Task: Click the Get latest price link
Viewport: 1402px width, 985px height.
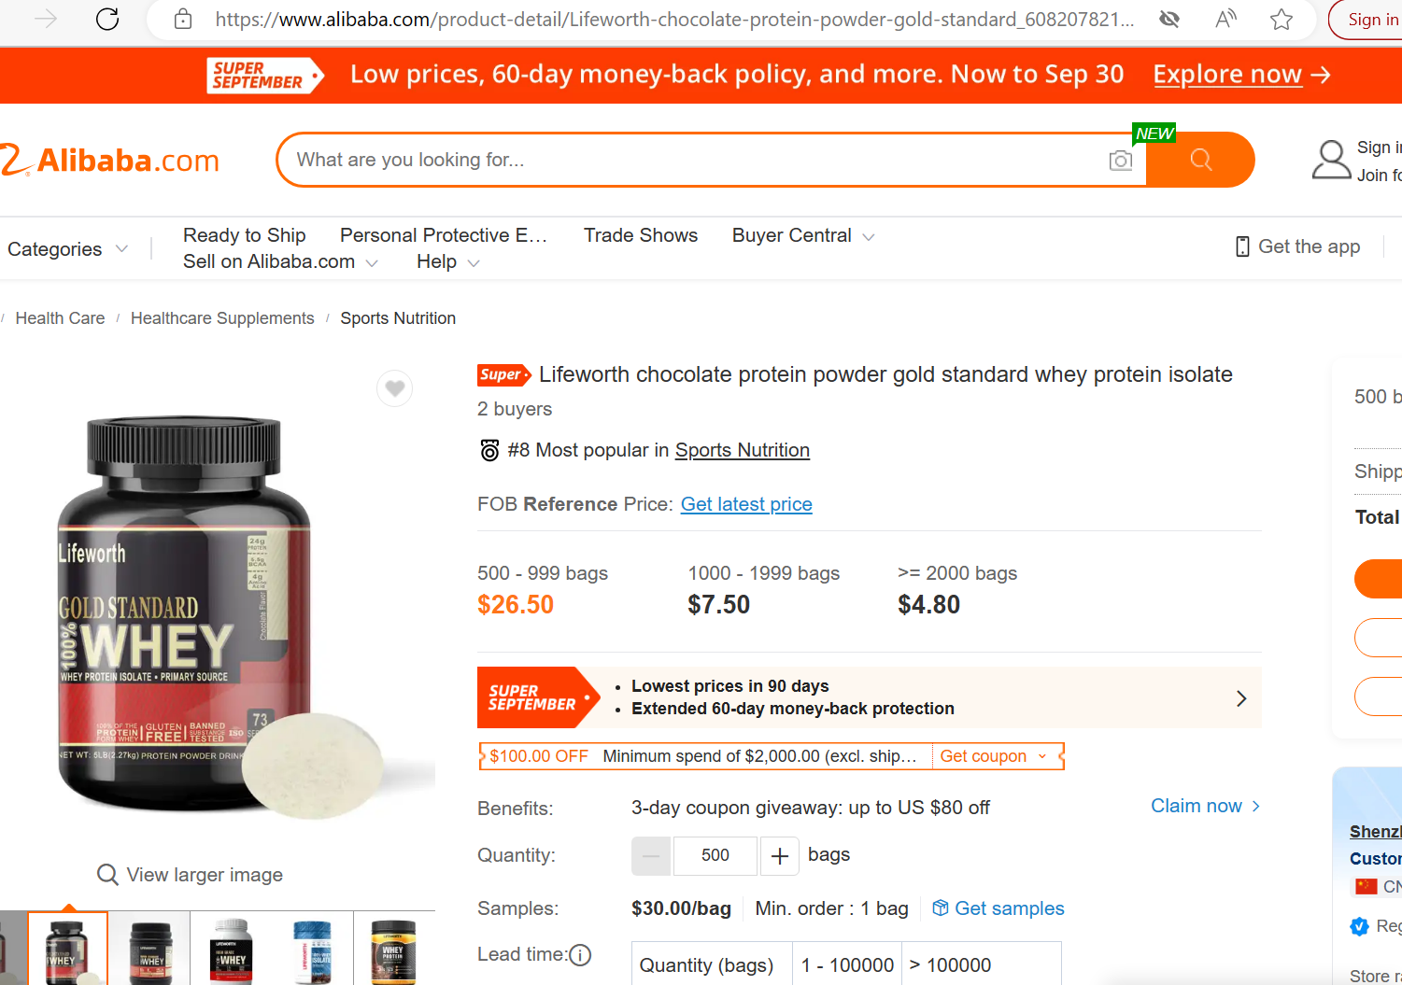Action: tap(746, 504)
